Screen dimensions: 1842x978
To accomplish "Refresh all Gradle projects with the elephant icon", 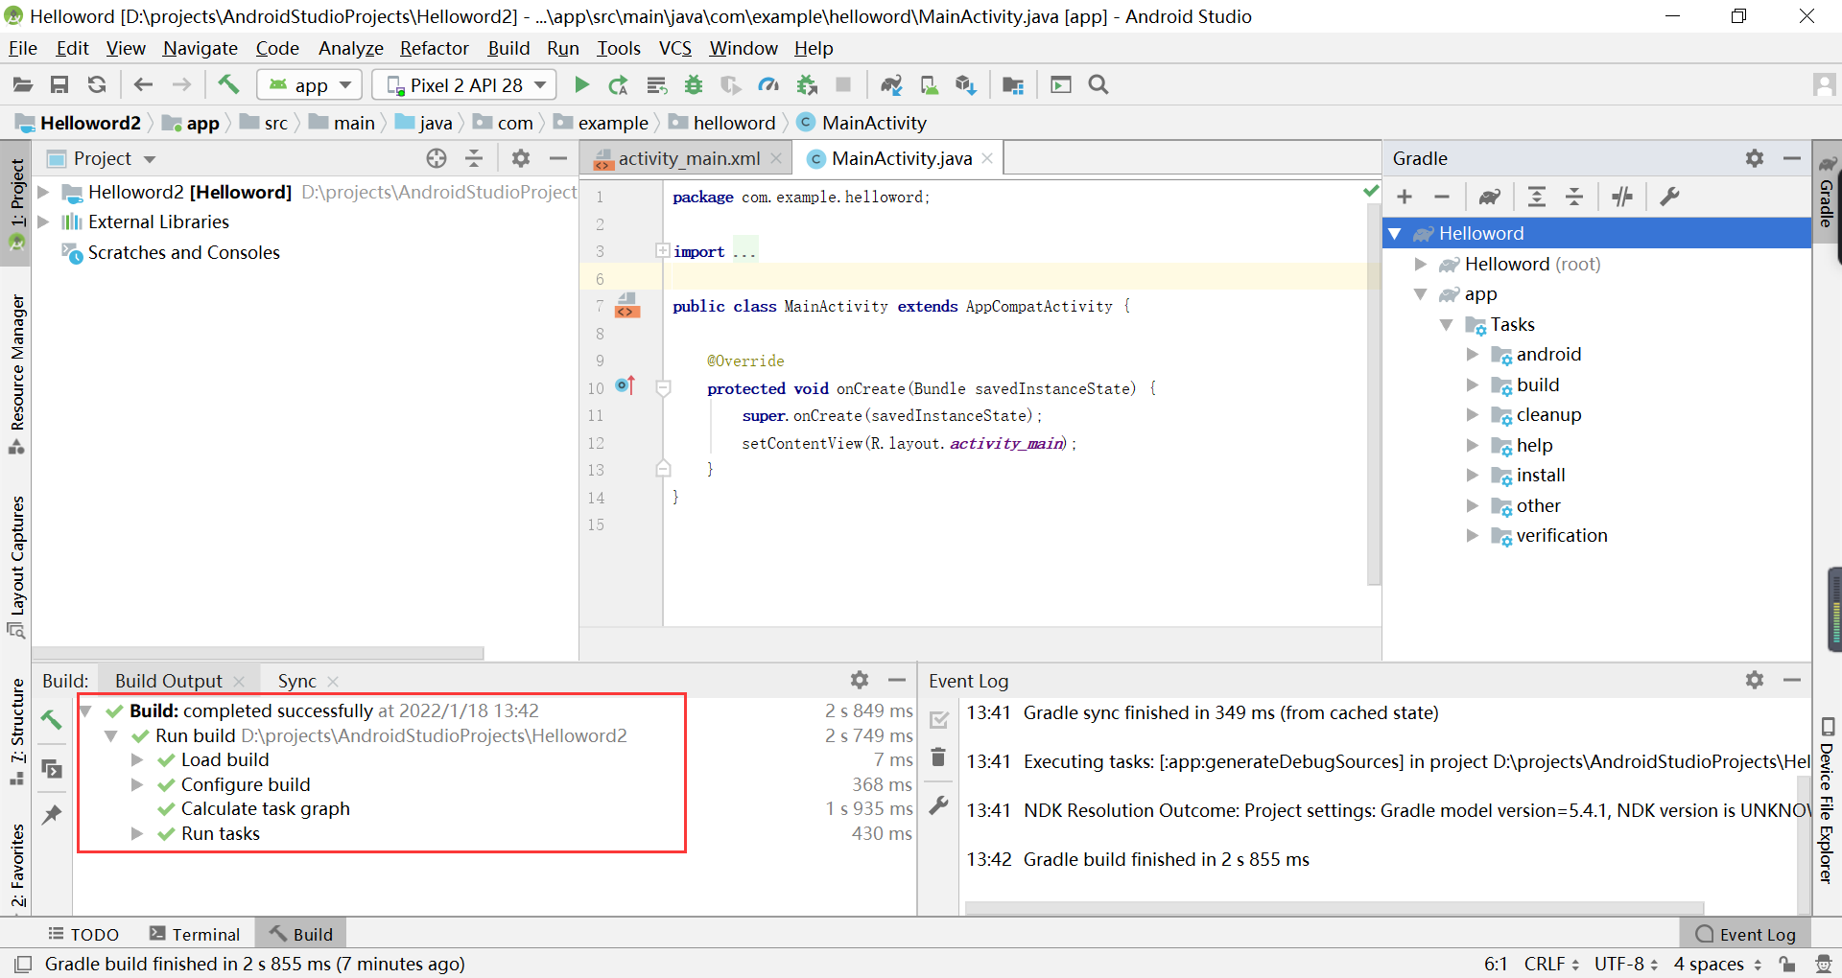I will tap(1490, 197).
